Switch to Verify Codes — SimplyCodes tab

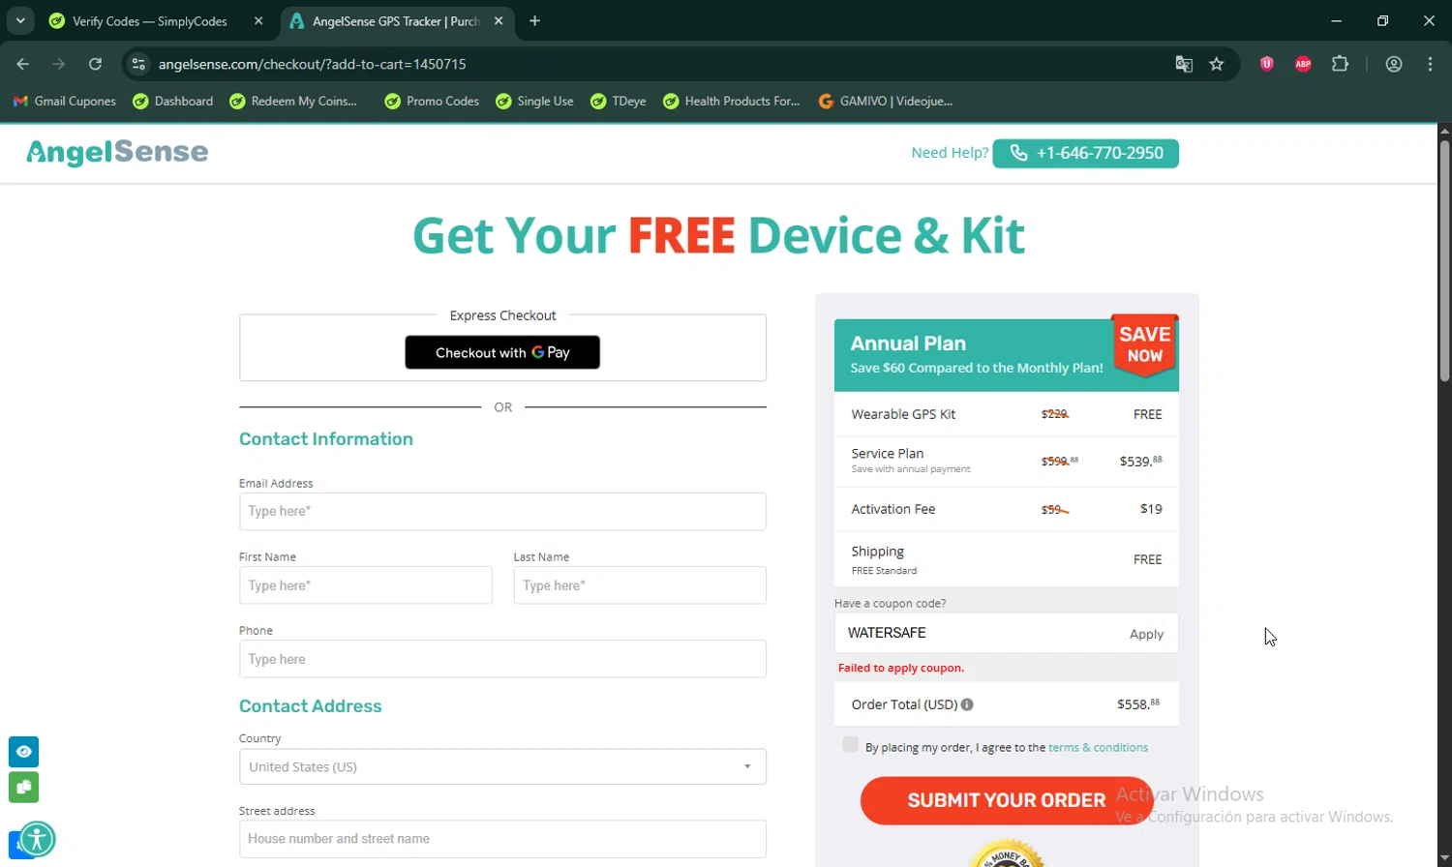tap(150, 20)
